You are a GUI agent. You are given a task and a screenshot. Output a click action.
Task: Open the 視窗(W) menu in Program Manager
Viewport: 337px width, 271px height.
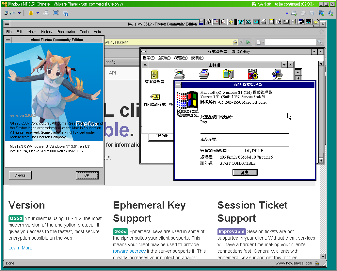click(x=181, y=58)
